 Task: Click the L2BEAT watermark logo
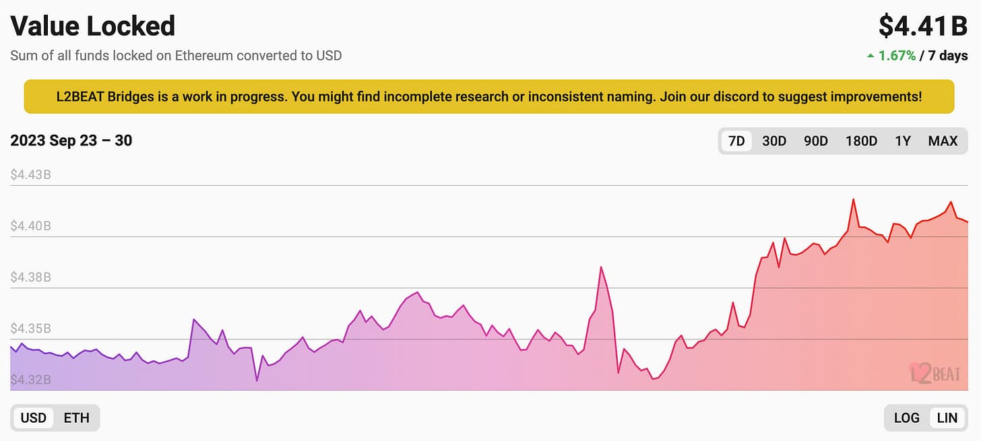(935, 373)
